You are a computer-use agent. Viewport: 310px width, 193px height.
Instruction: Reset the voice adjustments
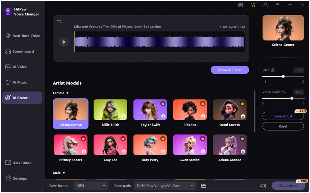283,126
